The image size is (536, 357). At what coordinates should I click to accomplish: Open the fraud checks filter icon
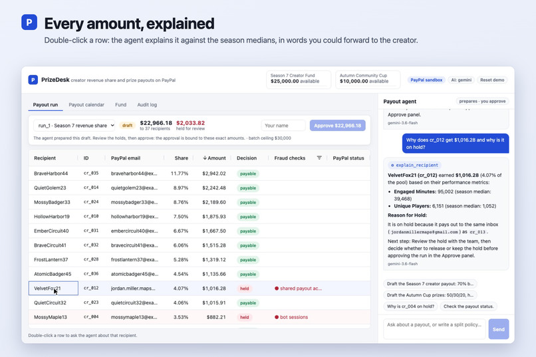319,158
